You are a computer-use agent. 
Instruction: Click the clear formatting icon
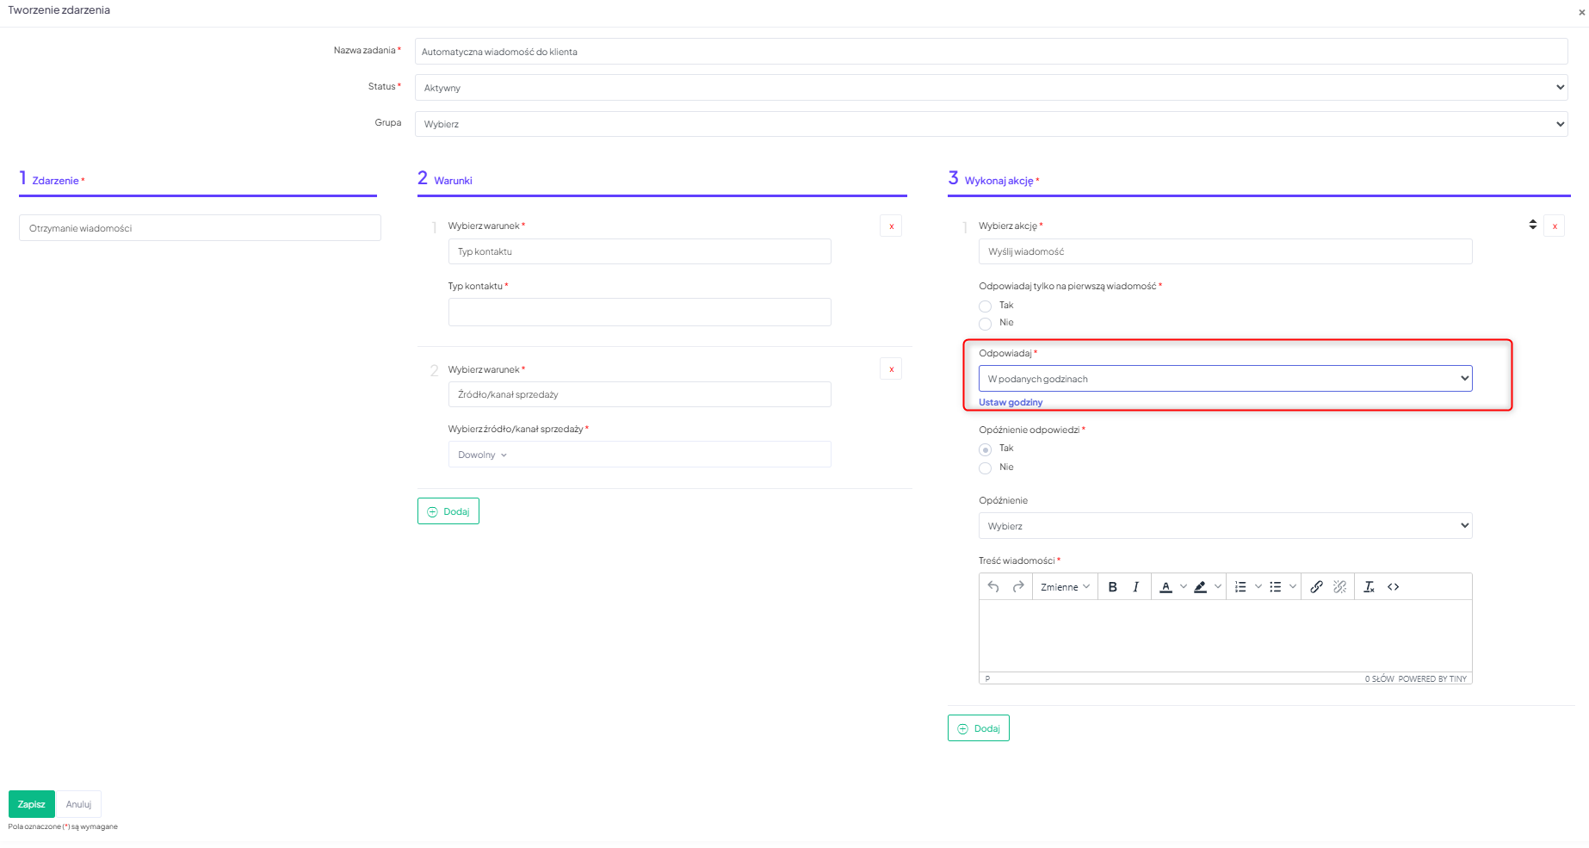(1369, 587)
